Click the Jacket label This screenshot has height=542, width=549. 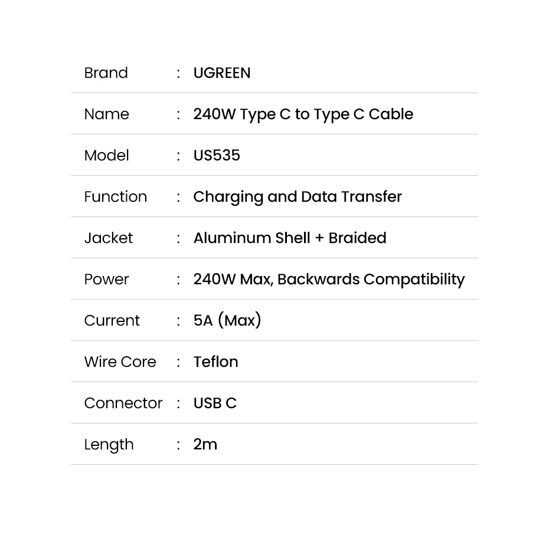[108, 238]
